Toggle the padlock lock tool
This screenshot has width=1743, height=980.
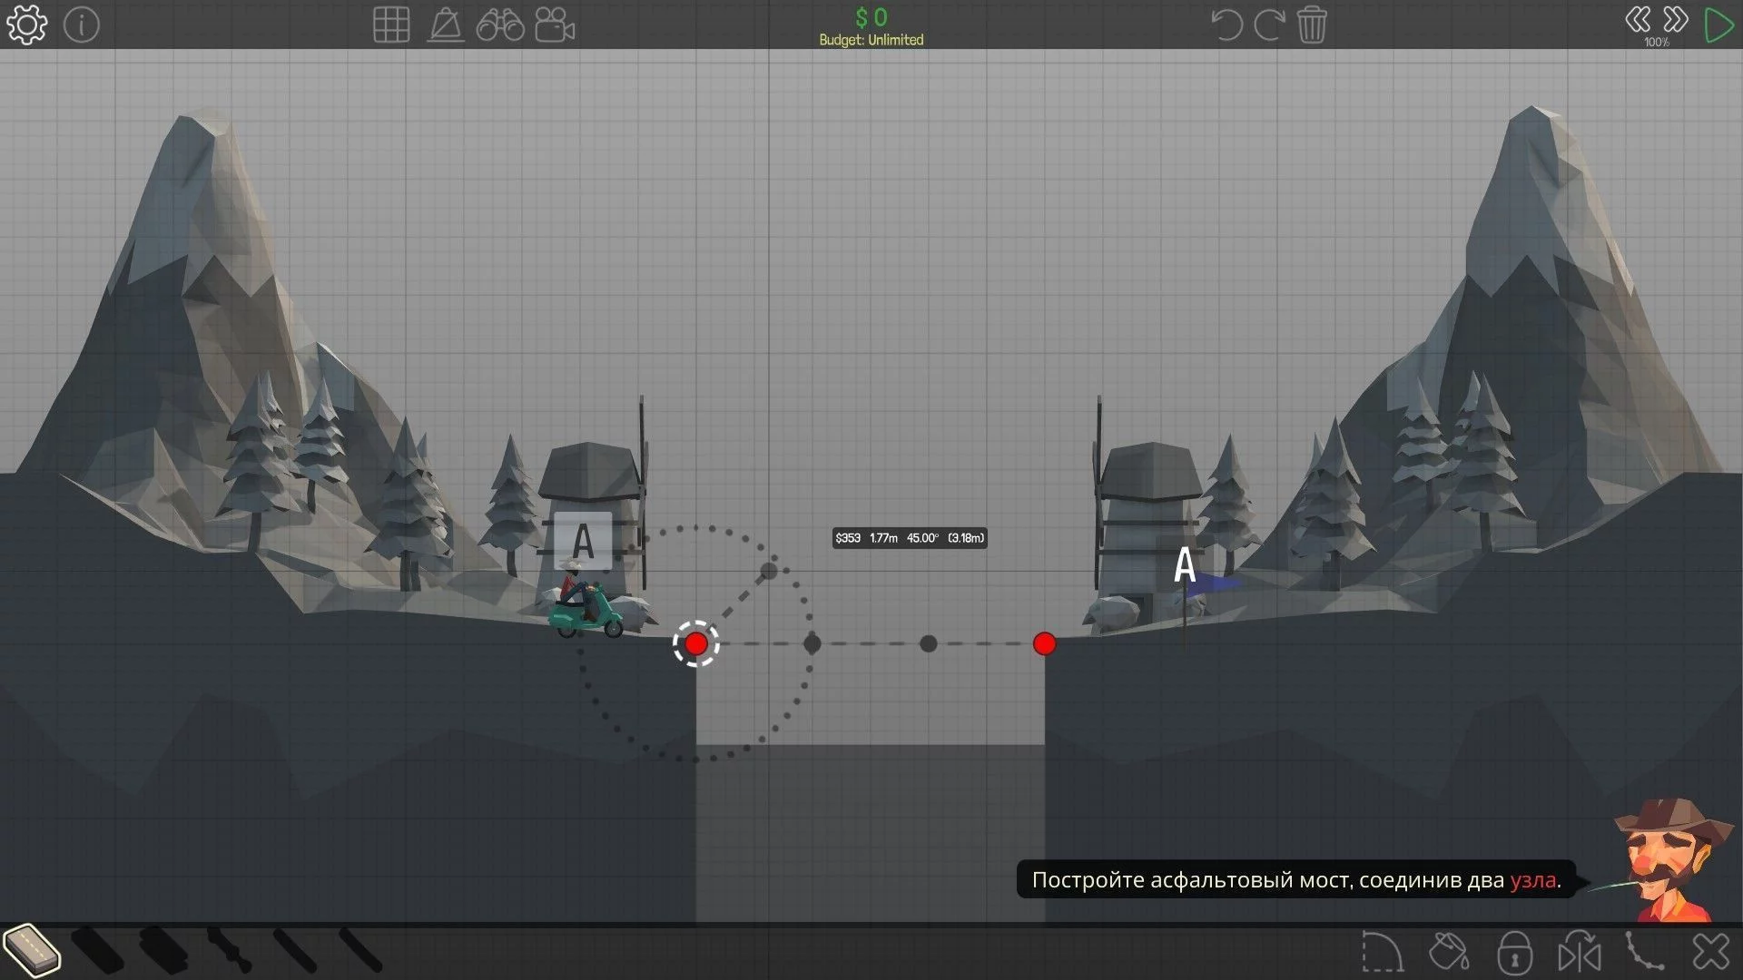tap(1514, 953)
